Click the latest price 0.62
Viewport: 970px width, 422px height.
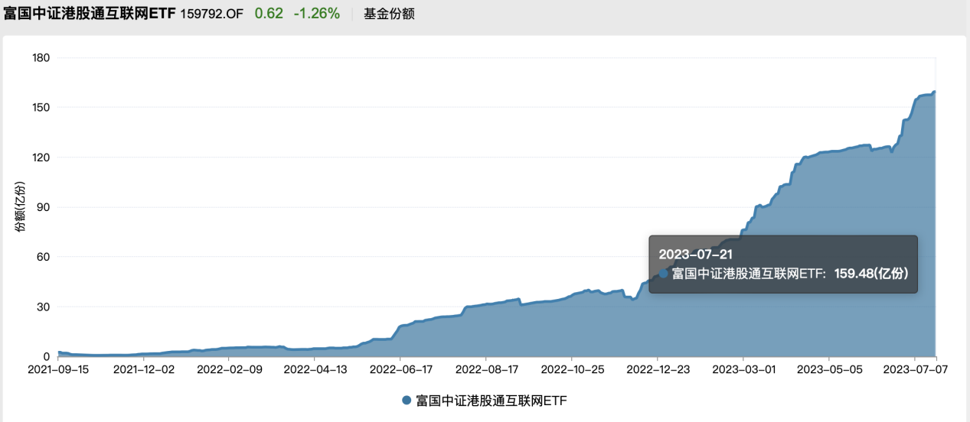(x=269, y=14)
